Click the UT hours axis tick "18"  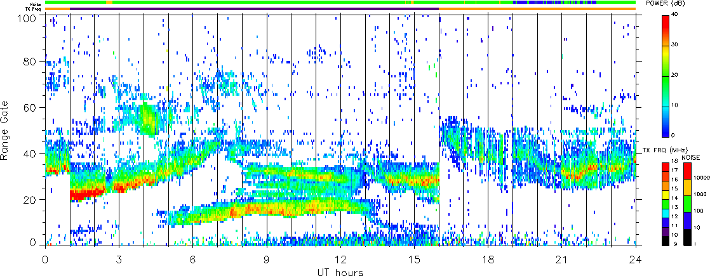tap(488, 259)
